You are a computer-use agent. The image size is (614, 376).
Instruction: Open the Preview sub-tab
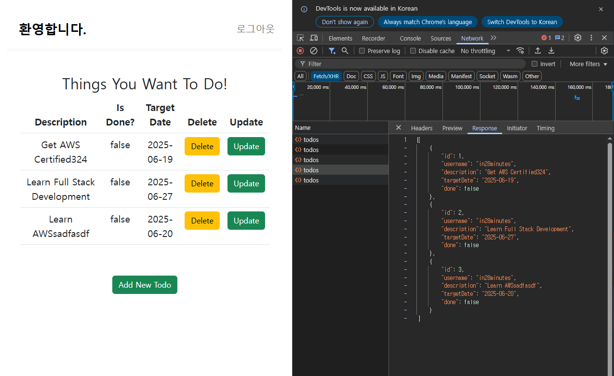coord(453,128)
